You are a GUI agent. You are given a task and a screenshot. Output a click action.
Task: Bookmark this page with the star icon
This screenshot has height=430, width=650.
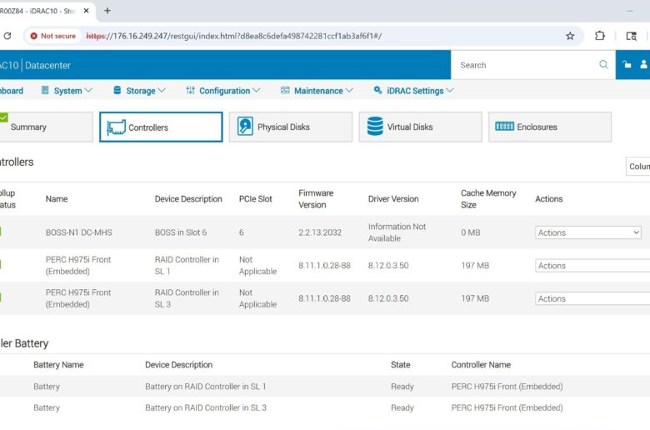[570, 36]
